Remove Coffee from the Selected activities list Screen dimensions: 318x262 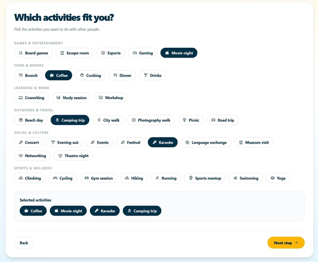[33, 211]
